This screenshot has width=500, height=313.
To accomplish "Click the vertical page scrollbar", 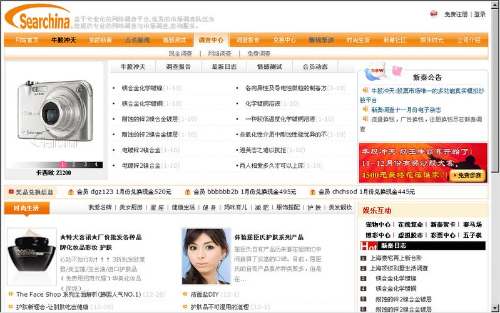I will [x=495, y=156].
